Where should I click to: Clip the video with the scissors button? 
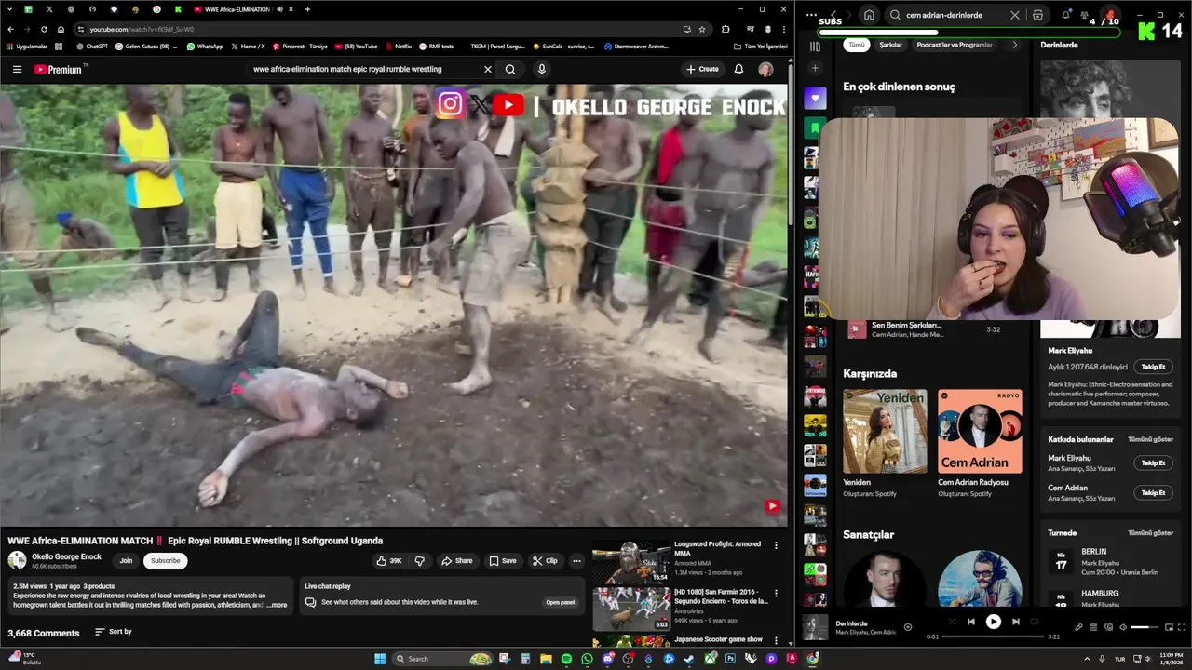point(545,560)
